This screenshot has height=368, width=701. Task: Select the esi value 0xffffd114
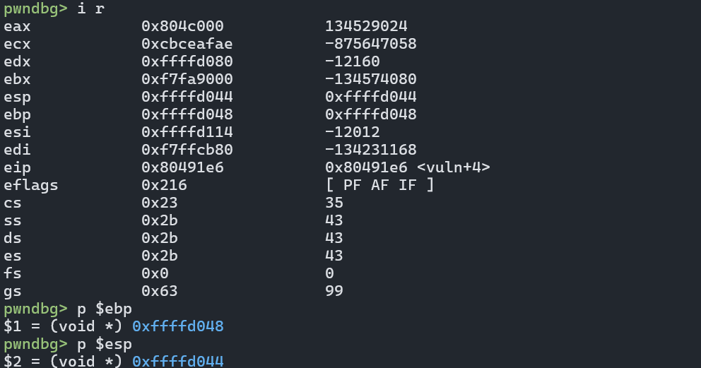click(x=187, y=133)
